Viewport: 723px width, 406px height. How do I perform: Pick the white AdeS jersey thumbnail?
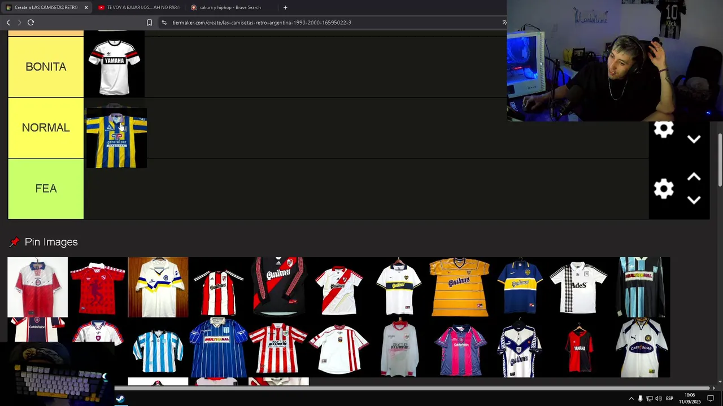[580, 287]
